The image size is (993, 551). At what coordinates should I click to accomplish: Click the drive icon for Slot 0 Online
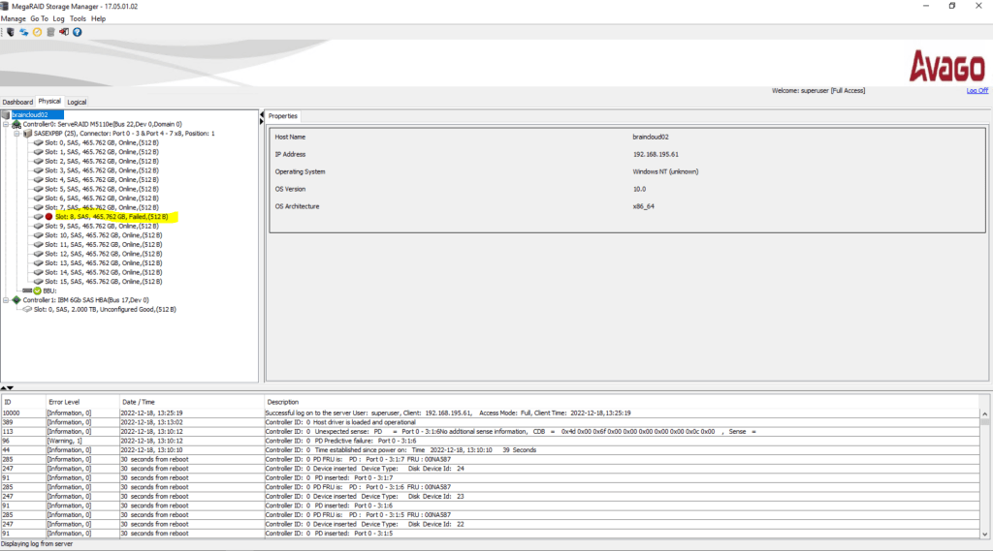pyautogui.click(x=38, y=143)
